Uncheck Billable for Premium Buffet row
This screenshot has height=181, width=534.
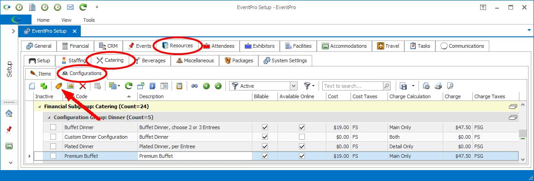pos(265,156)
